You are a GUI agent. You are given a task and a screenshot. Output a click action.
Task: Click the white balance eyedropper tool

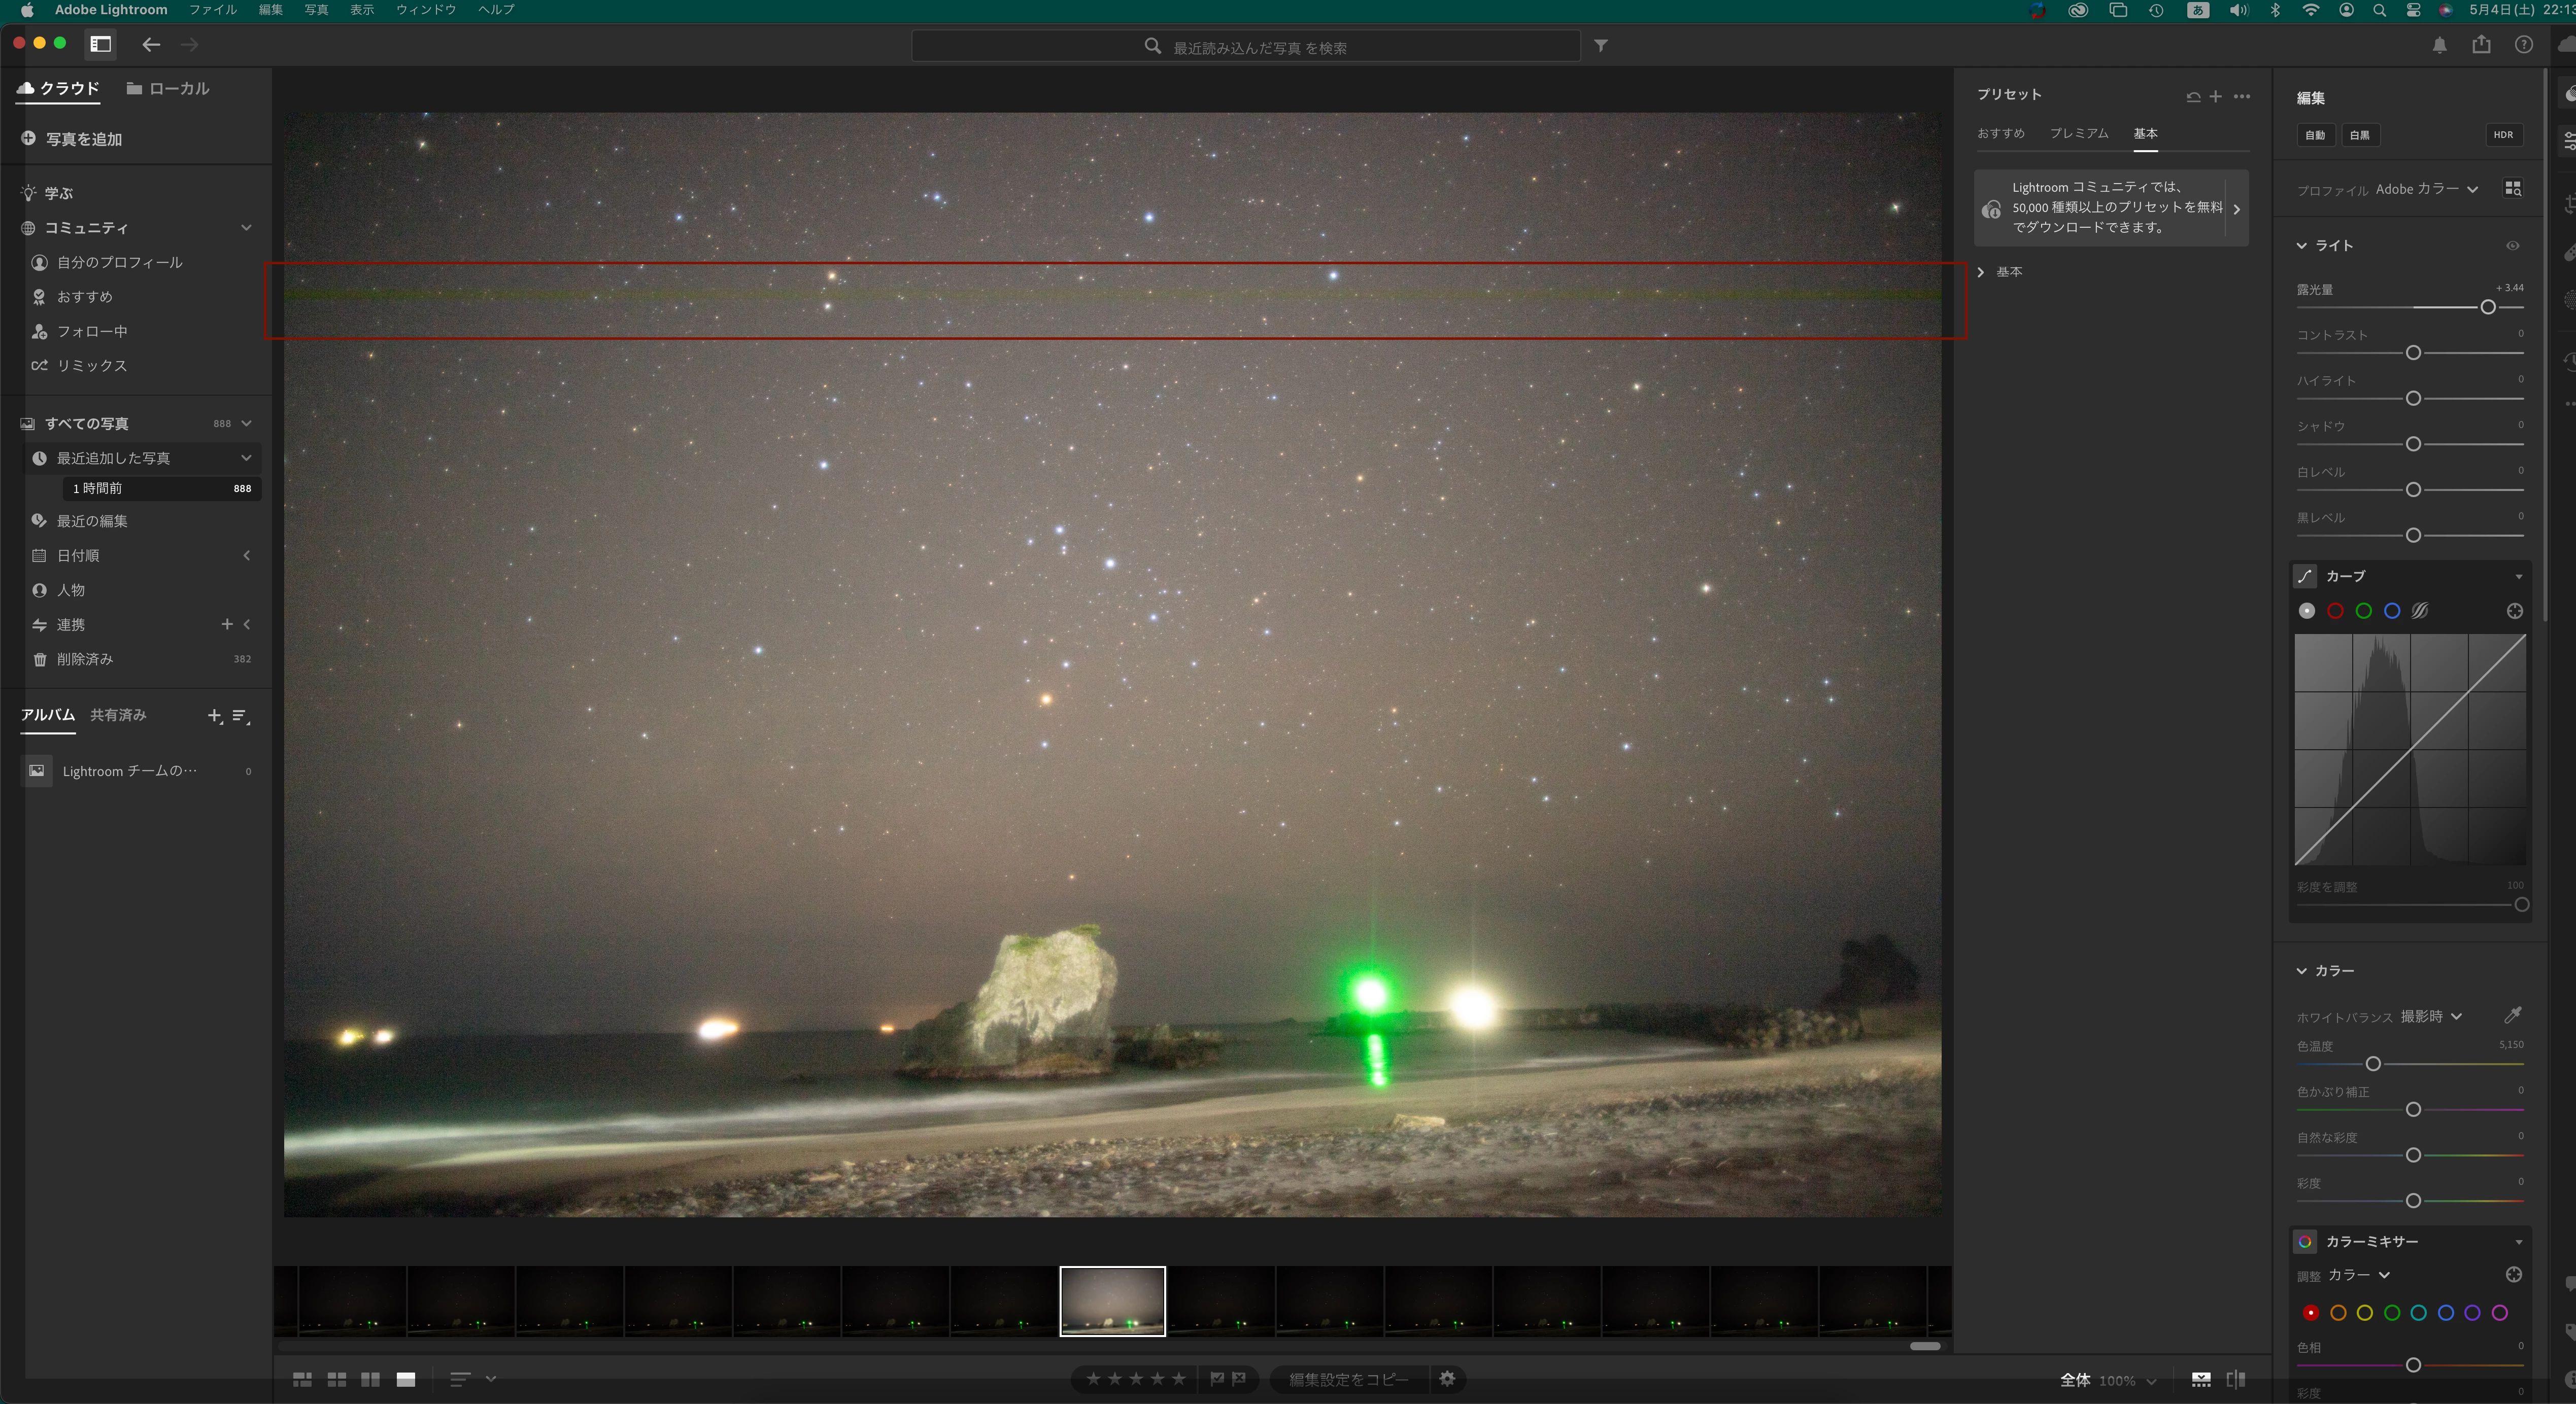(x=2512, y=1015)
